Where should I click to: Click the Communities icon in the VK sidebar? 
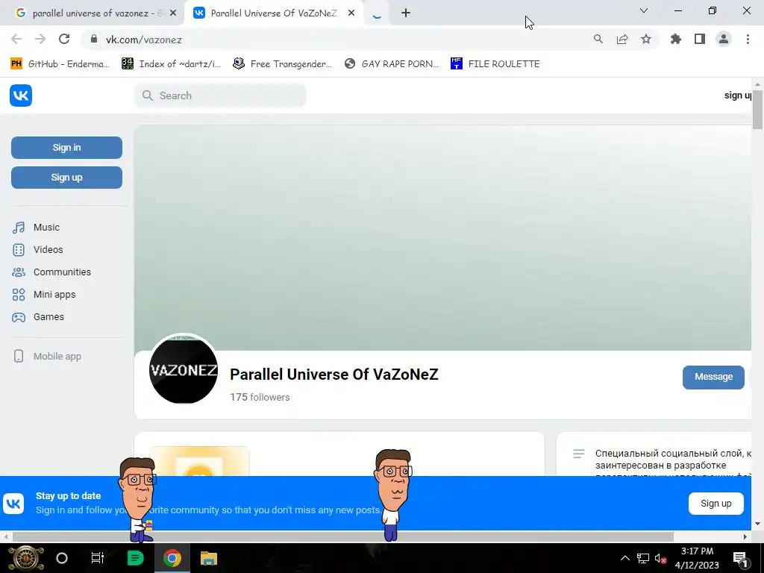tap(19, 272)
